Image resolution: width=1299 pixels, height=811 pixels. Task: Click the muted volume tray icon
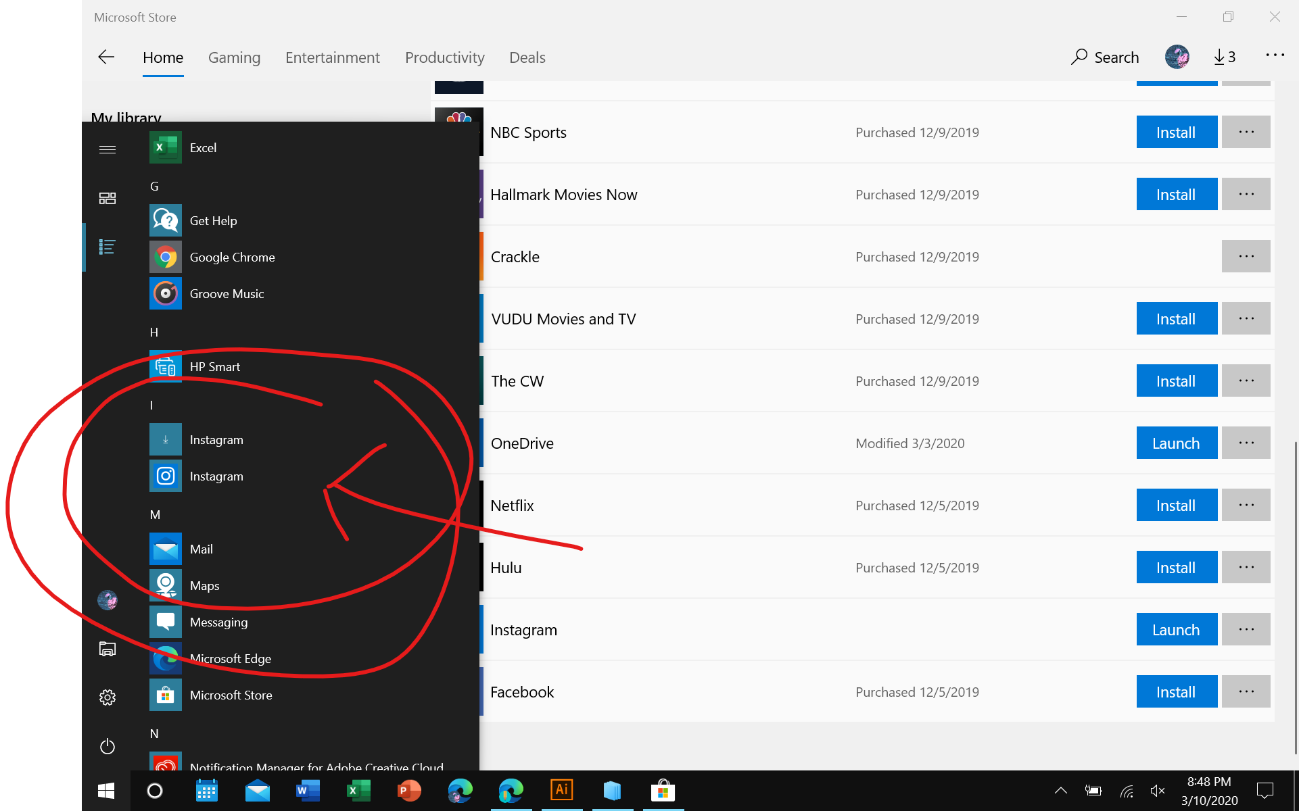(1157, 791)
